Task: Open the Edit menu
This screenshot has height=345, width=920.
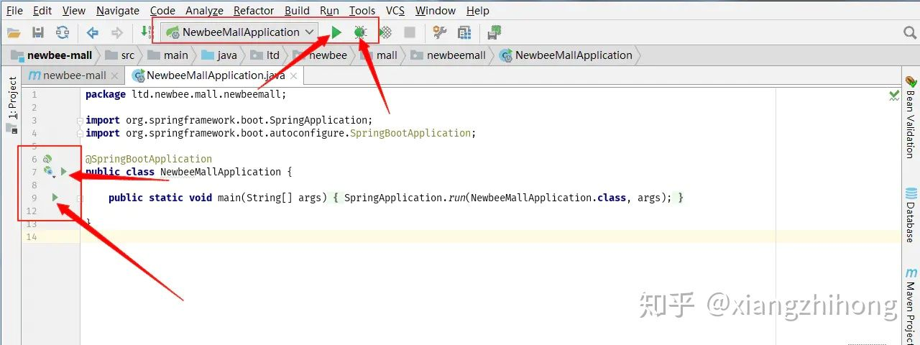Action: point(42,11)
